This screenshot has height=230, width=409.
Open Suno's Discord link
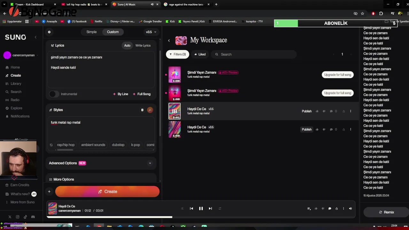[33, 217]
